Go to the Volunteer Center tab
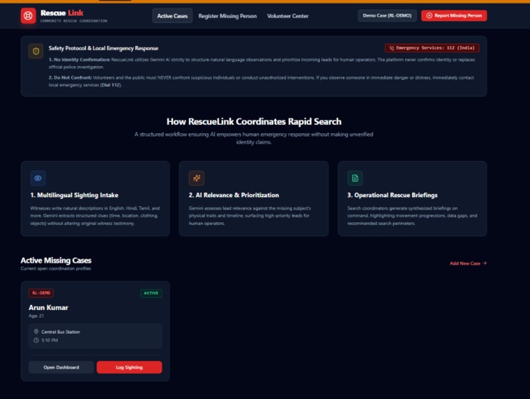Screen dimensions: 530x399 (287, 16)
